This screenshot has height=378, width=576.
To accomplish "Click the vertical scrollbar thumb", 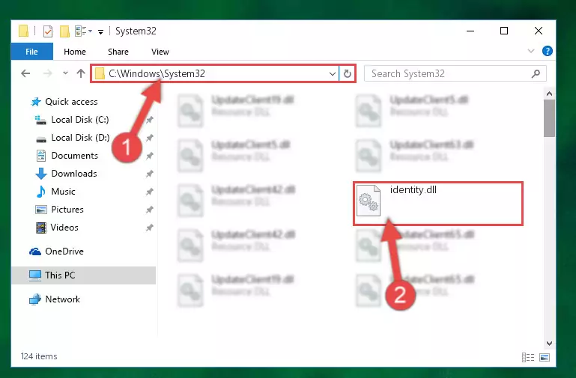I will point(549,118).
